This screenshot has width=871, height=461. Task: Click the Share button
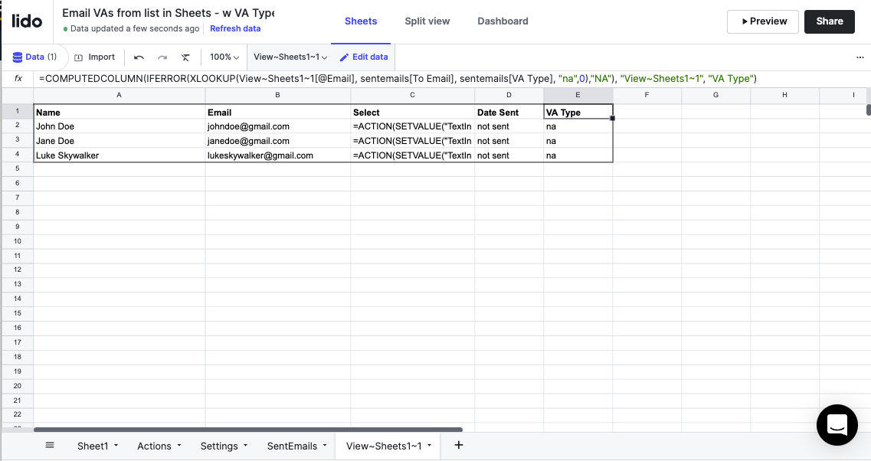[829, 21]
